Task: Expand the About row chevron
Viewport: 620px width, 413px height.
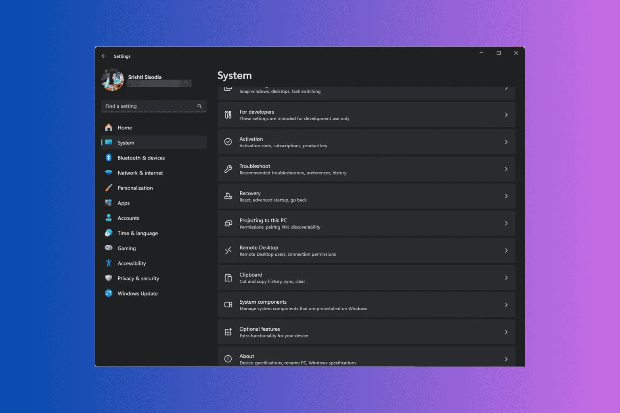Action: pyautogui.click(x=506, y=359)
